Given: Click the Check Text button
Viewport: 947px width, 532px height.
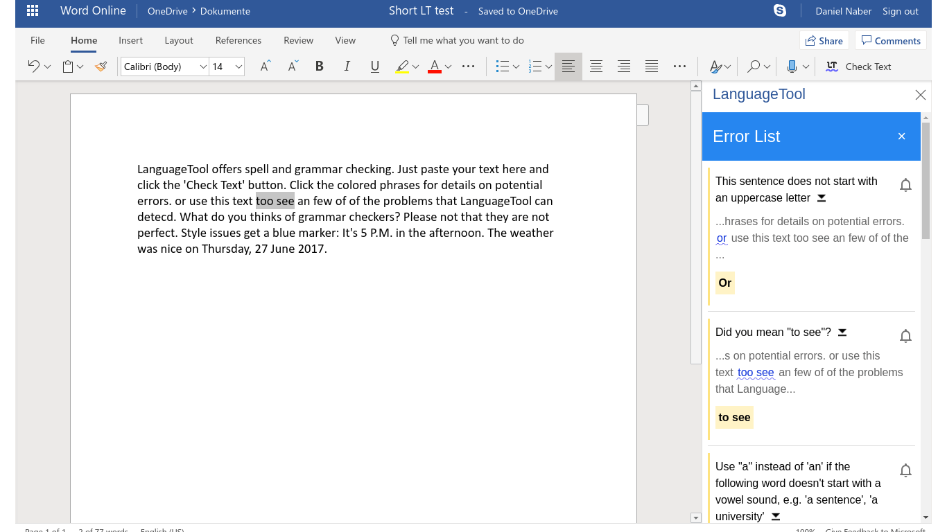Looking at the screenshot, I should point(859,66).
